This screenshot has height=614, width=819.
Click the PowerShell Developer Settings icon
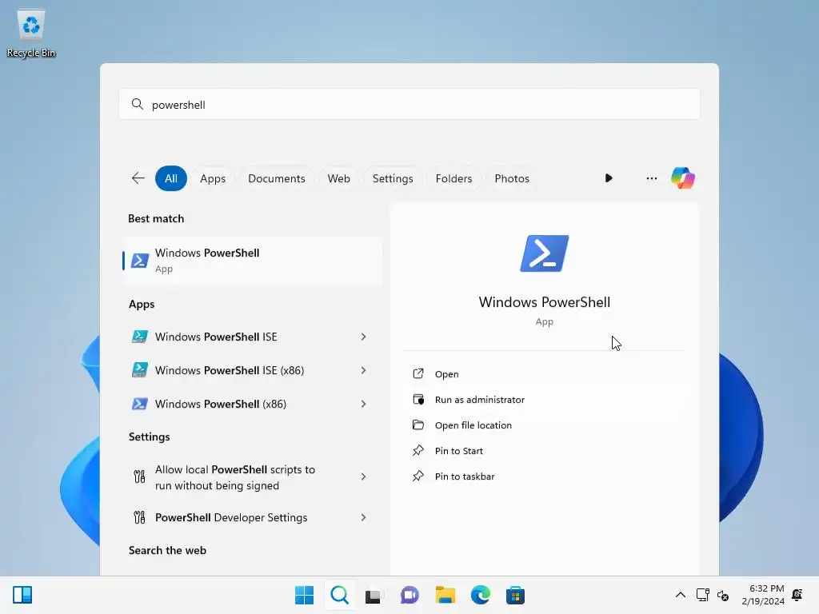pyautogui.click(x=139, y=517)
